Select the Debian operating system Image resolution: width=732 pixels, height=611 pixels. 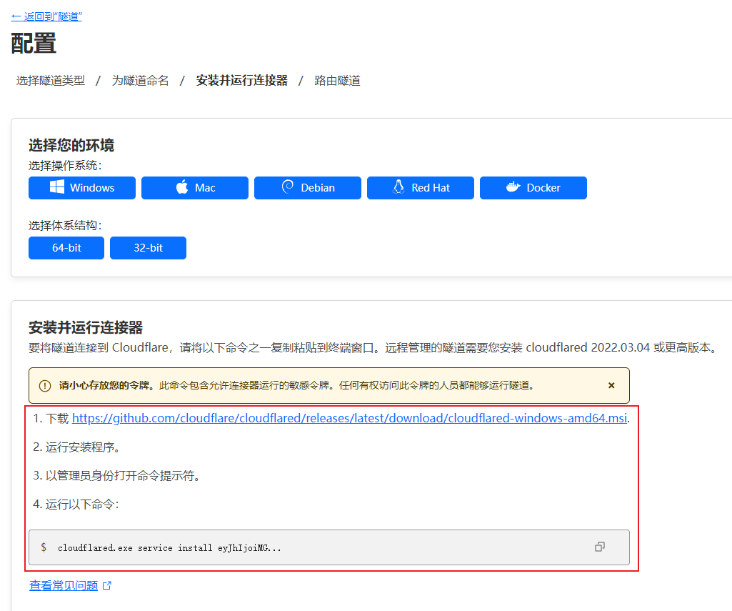307,187
